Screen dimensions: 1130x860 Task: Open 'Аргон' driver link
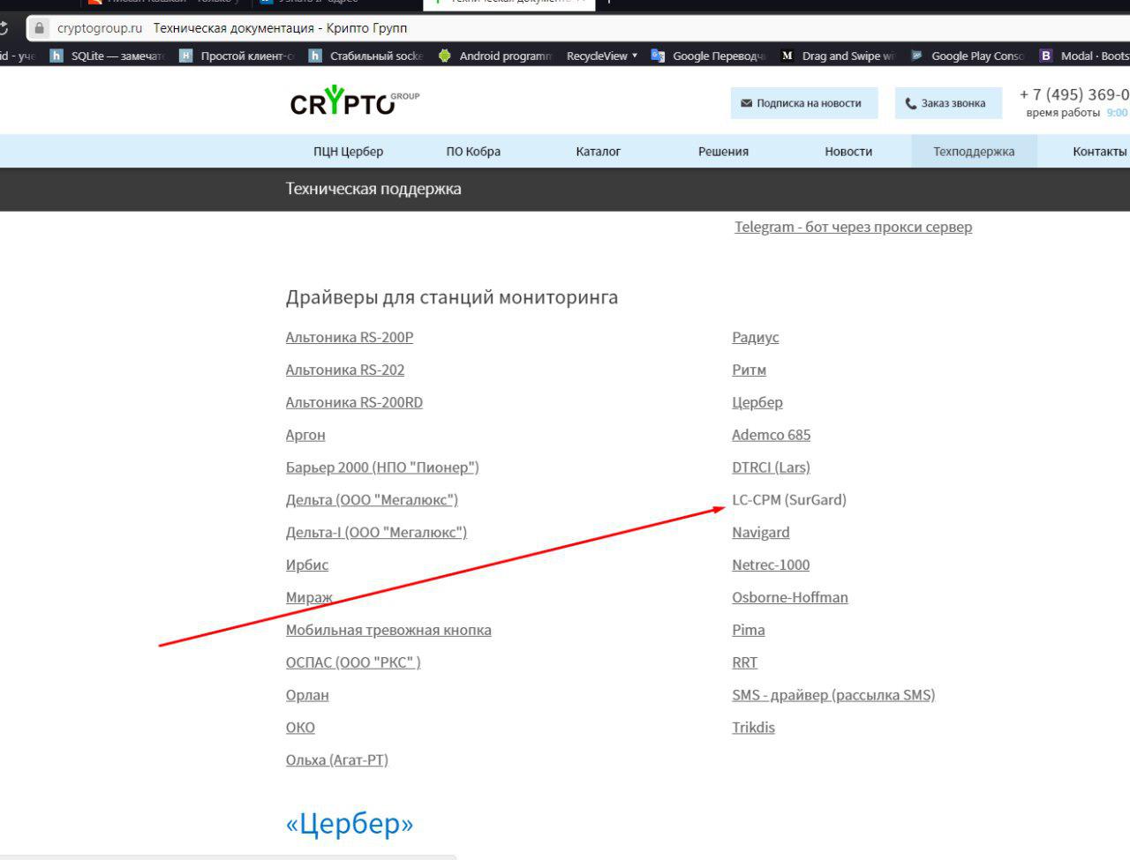(x=305, y=435)
